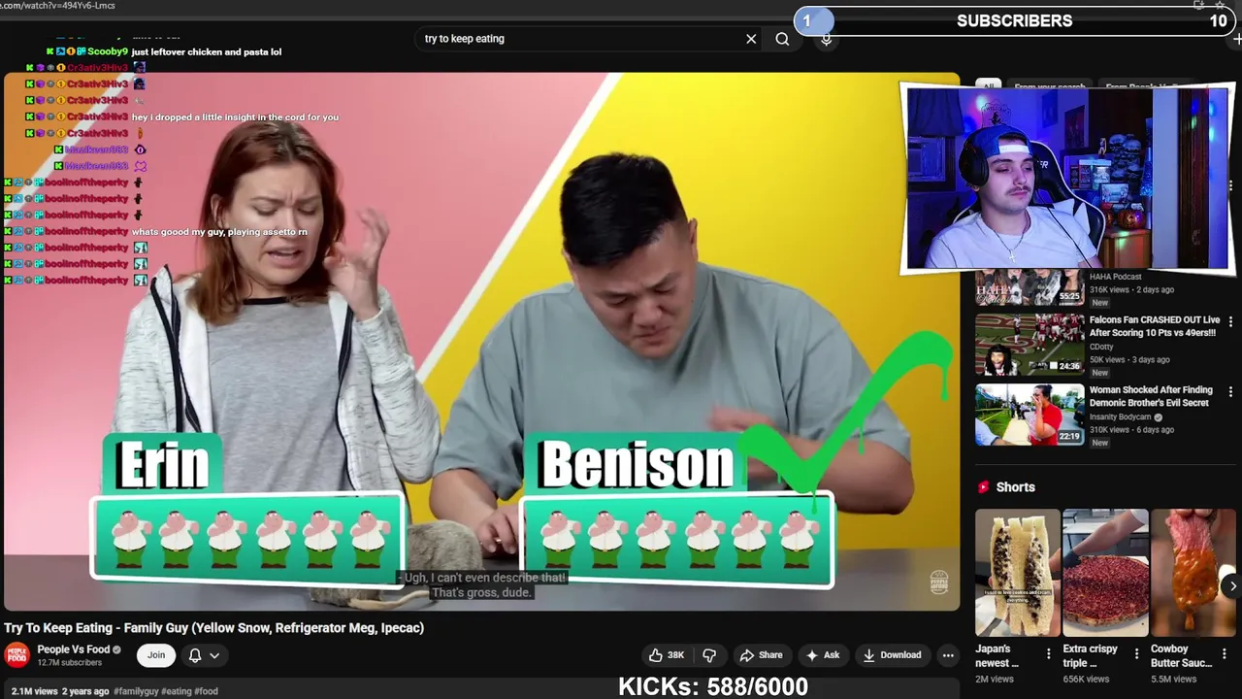Click the #eating hashtag
This screenshot has height=699, width=1242.
[177, 691]
